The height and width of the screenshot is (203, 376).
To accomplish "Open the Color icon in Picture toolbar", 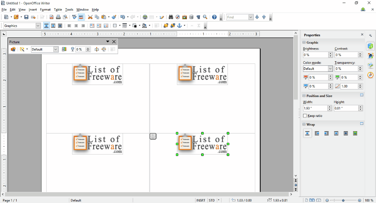I will click(x=64, y=49).
